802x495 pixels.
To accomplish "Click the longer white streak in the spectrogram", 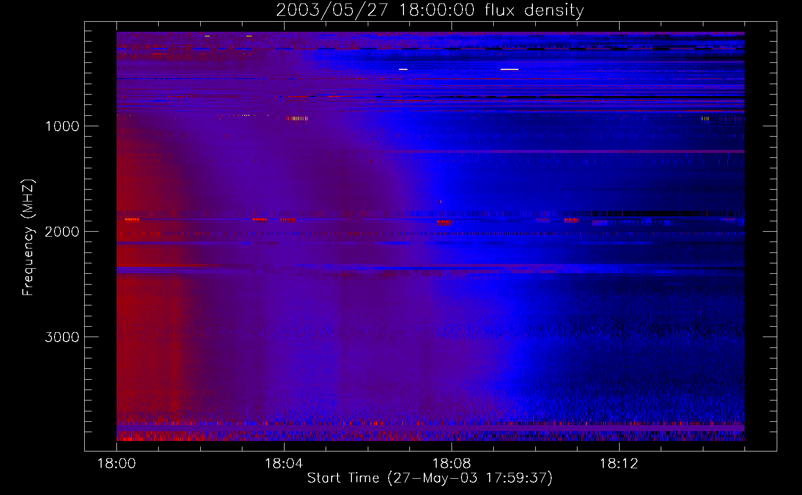I will (x=510, y=69).
